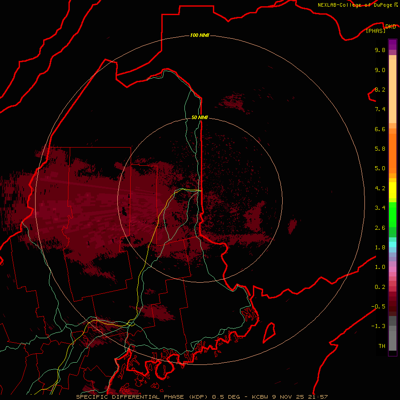Click the DKD label above the color scale

[390, 27]
